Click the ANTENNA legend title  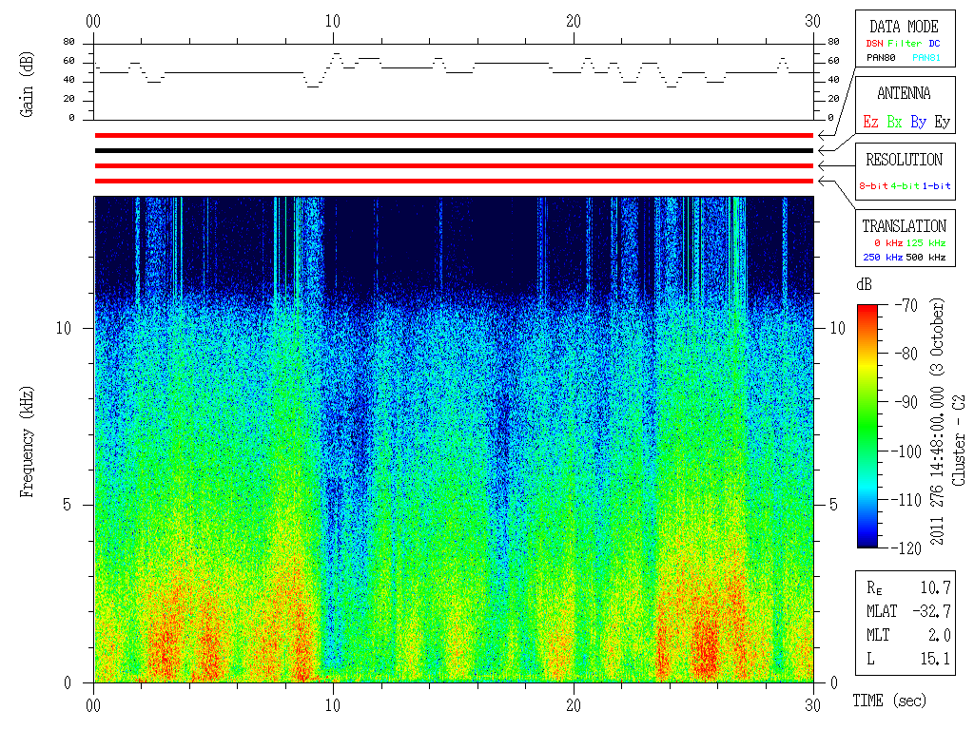point(904,93)
